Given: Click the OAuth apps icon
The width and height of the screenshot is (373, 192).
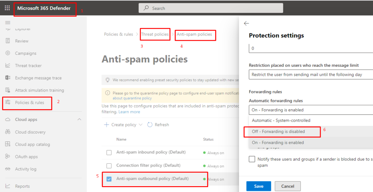Looking at the screenshot, I should (x=8, y=156).
